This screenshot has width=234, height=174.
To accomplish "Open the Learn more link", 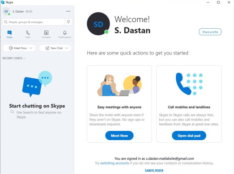I will click(154, 170).
